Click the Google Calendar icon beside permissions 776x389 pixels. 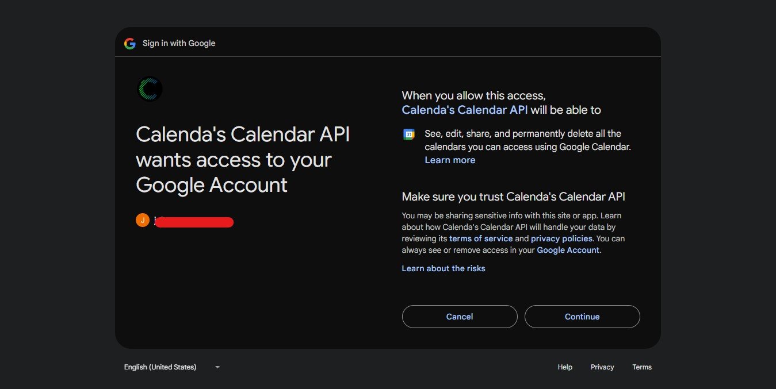tap(409, 134)
